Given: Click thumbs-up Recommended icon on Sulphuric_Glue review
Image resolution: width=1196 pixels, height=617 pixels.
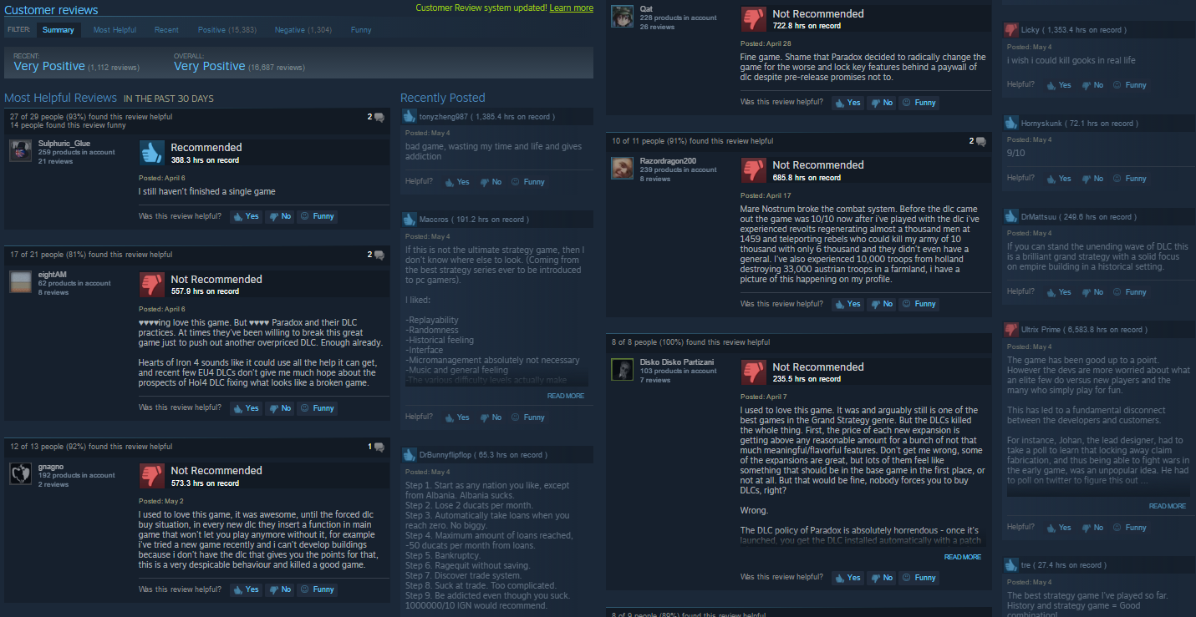Looking at the screenshot, I should pyautogui.click(x=151, y=153).
